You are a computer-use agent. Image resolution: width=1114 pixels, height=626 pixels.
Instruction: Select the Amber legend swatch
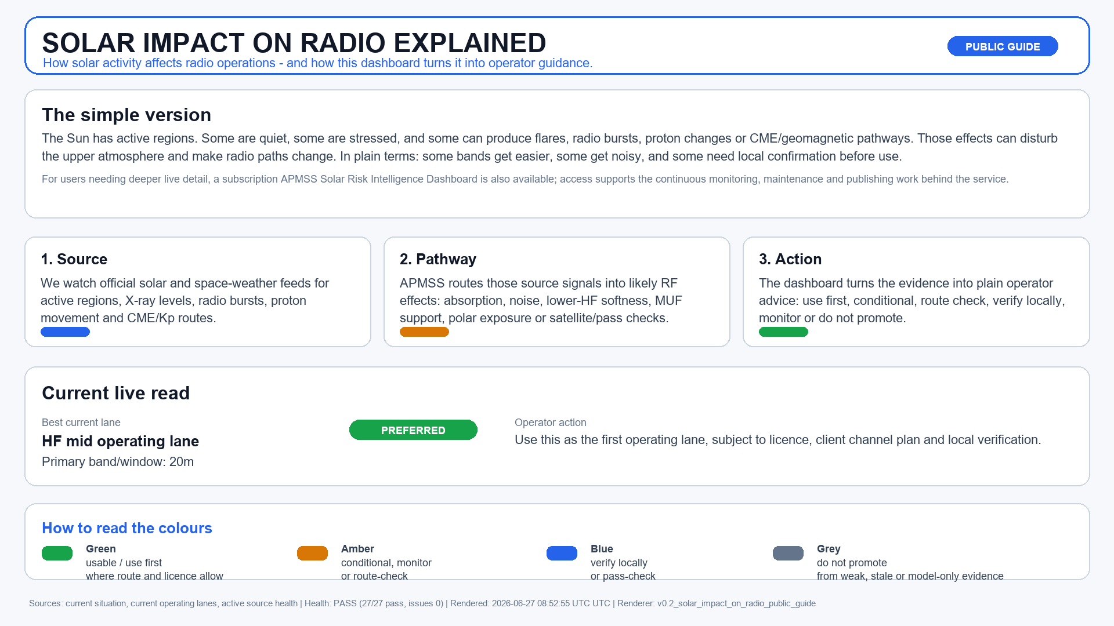[x=312, y=553]
